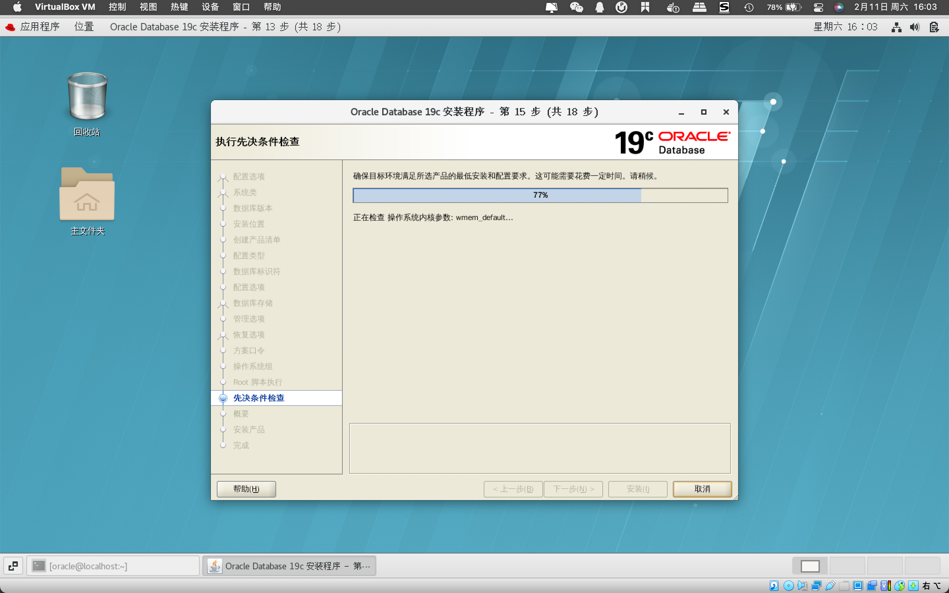Viewport: 949px width, 593px height.
Task: Click the empty details box below progress
Action: pos(540,448)
